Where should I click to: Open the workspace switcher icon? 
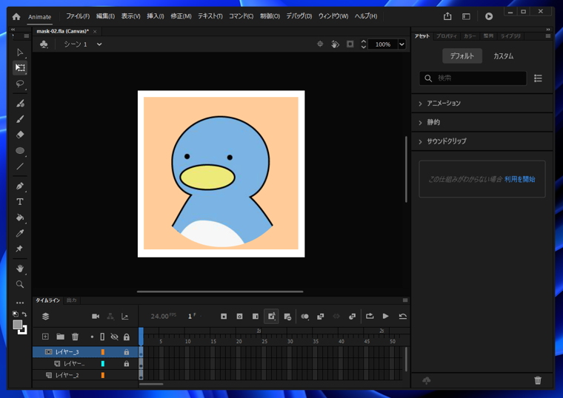(x=466, y=16)
